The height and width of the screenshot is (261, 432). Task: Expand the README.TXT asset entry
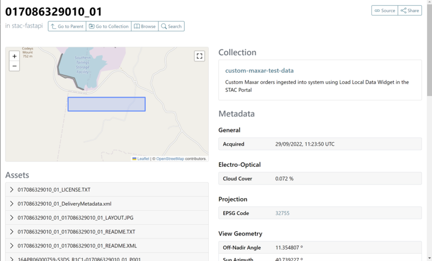coord(11,231)
